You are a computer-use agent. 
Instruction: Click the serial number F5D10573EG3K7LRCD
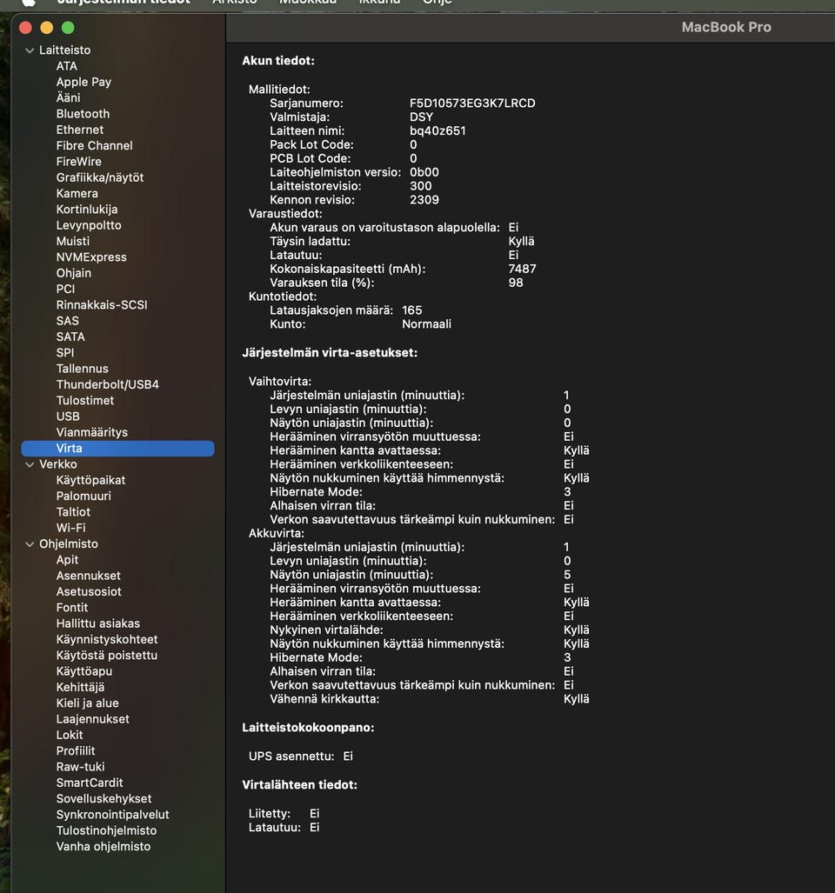(472, 103)
